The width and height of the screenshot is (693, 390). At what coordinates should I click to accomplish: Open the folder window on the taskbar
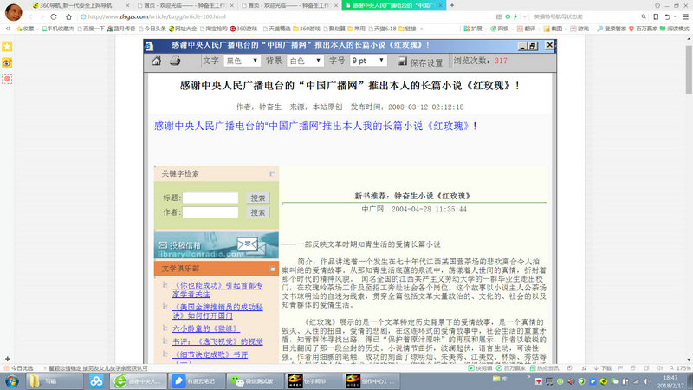[x=55, y=381]
